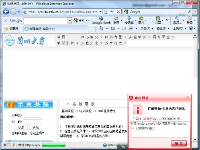This screenshot has height=150, width=200.
Task: Click the page scrollbar up arrow
Action: [x=195, y=36]
